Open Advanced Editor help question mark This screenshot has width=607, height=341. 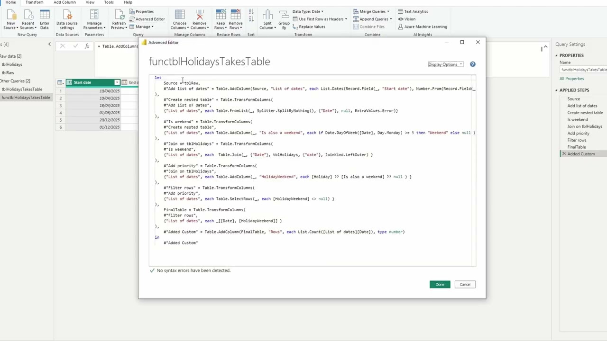472,64
